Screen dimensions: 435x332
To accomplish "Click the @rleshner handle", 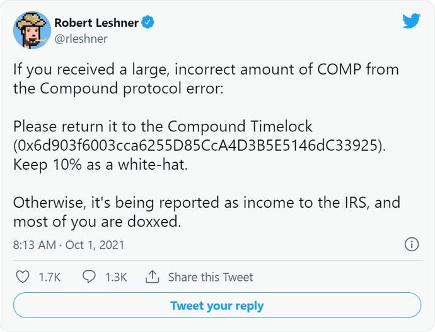I will tap(81, 39).
